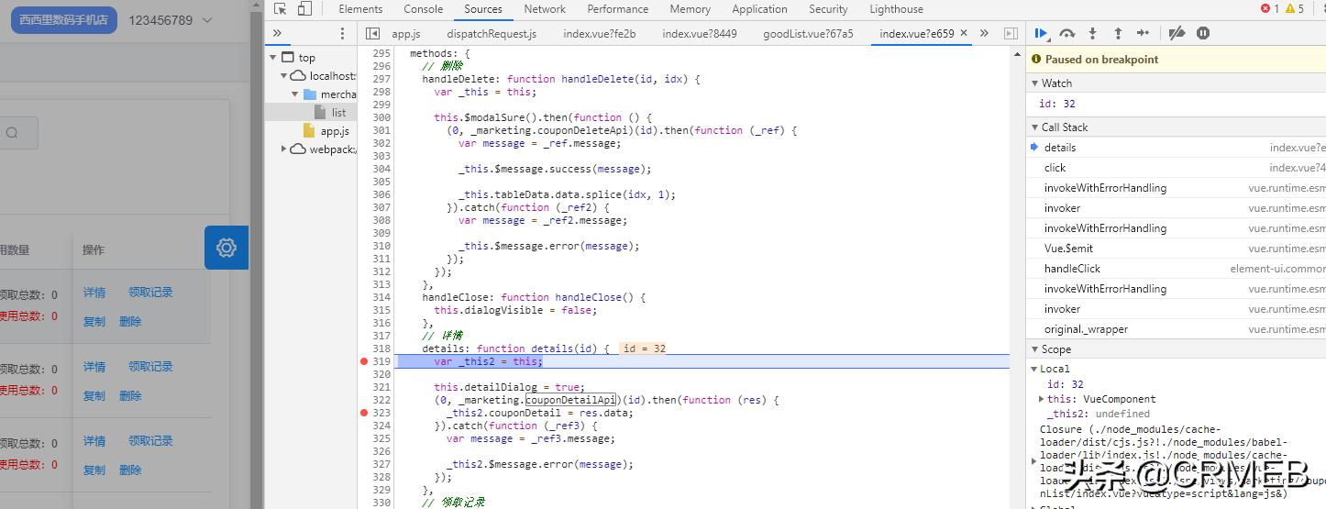
Task: Expand the webpack tree node
Action: pyautogui.click(x=285, y=149)
